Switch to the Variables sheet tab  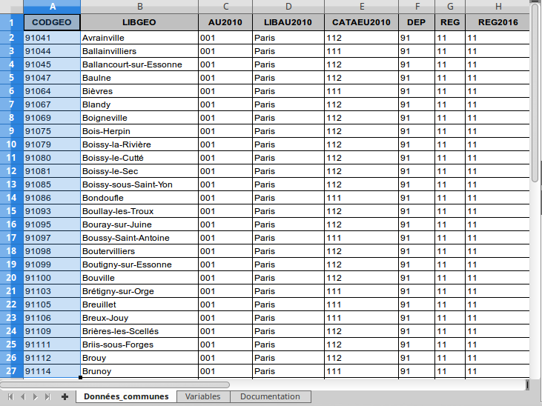coord(202,397)
